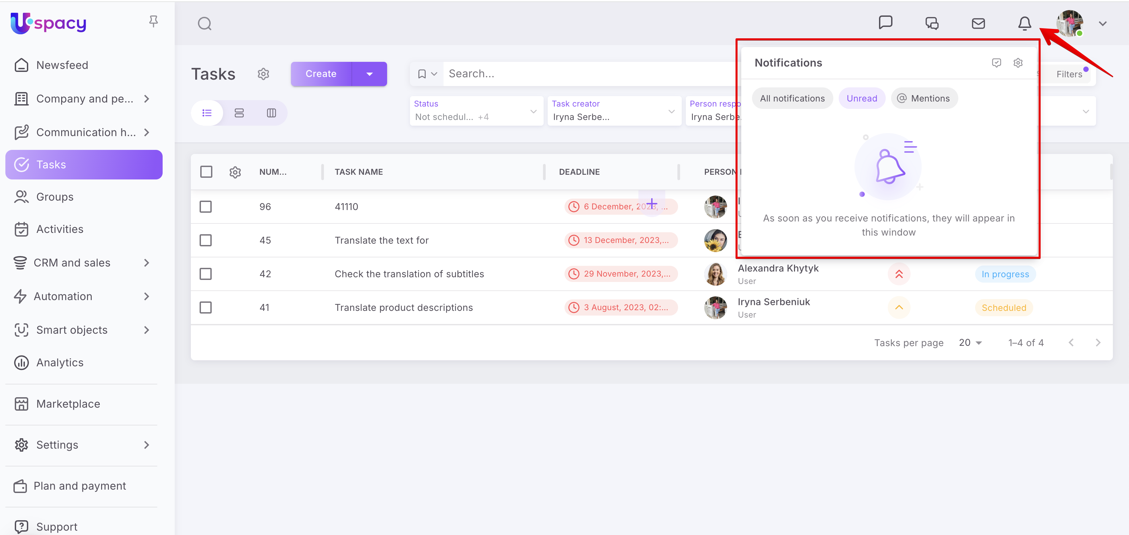The height and width of the screenshot is (535, 1129).
Task: Click the notification bell icon
Action: (1024, 23)
